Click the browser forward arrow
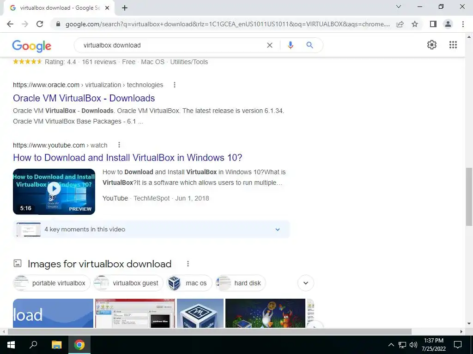The width and height of the screenshot is (473, 354). pyautogui.click(x=25, y=24)
